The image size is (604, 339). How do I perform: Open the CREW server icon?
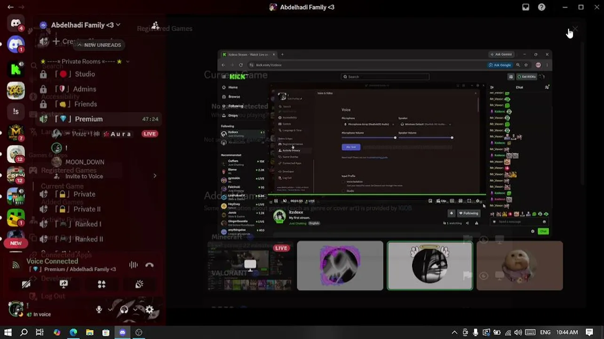16,175
